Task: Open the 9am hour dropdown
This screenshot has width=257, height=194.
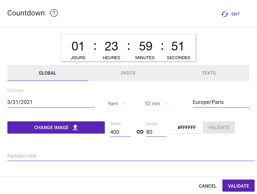Action: (116, 104)
